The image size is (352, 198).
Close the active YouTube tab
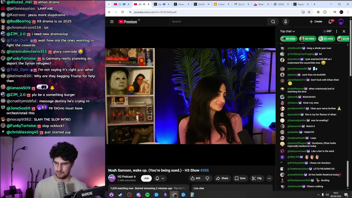coord(148,4)
